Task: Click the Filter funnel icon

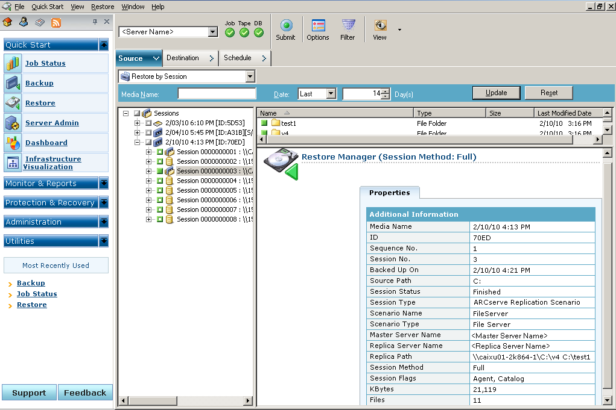Action: click(x=348, y=25)
